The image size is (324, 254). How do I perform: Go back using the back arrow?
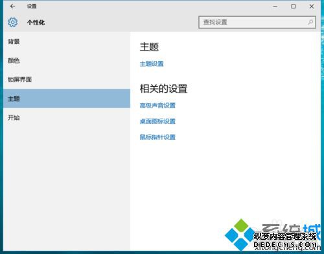coord(12,6)
